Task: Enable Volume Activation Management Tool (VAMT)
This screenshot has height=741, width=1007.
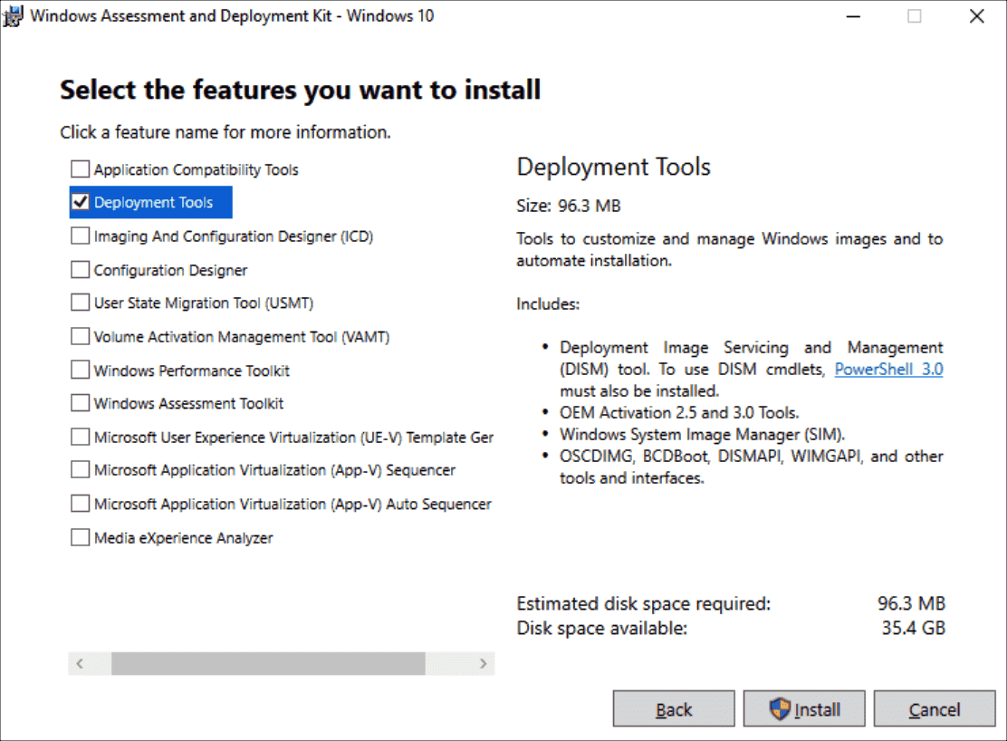Action: (80, 336)
